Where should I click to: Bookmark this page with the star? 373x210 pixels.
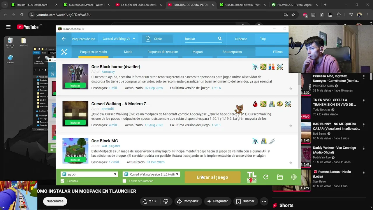[x=293, y=15]
